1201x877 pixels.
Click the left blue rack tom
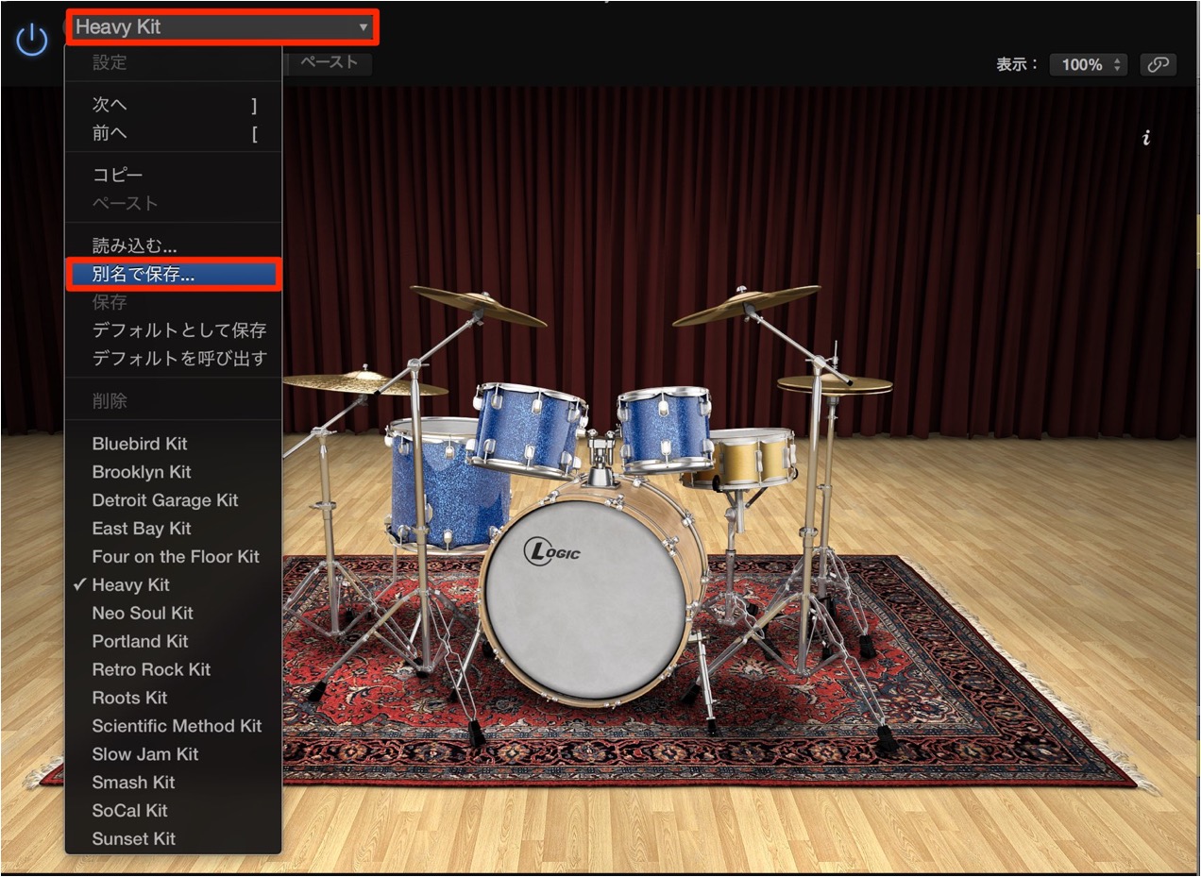click(529, 428)
